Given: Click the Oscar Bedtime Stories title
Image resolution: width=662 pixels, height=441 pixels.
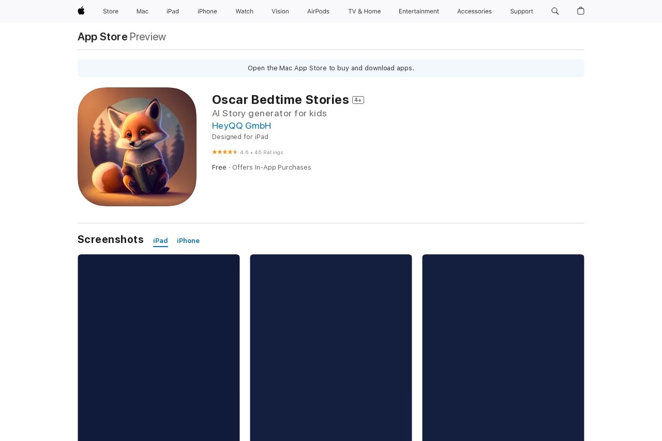Looking at the screenshot, I should [280, 100].
